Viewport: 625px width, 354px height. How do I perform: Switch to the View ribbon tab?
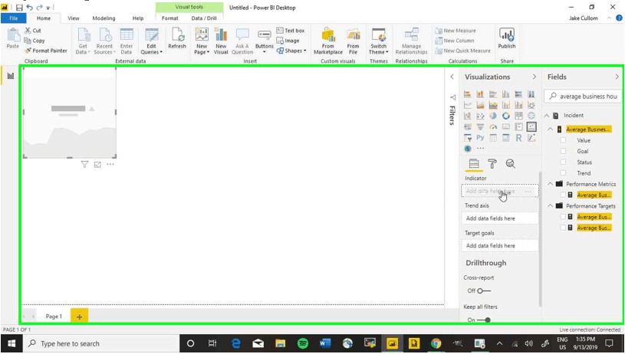(74, 18)
